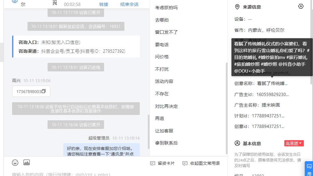Click the right info panel scrollbar
The width and height of the screenshot is (313, 176).
coord(312,42)
